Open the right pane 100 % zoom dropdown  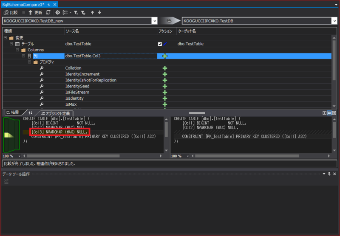click(x=188, y=156)
